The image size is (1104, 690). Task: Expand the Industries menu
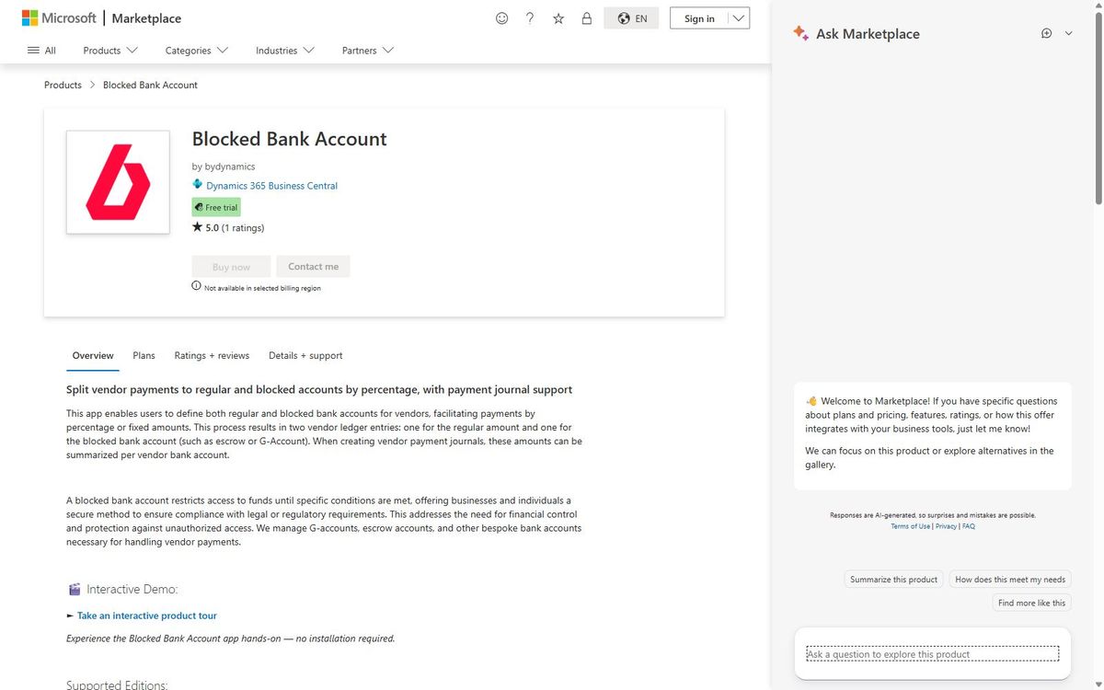pyautogui.click(x=285, y=51)
